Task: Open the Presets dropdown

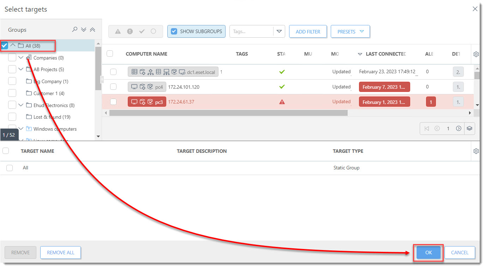Action: tap(350, 31)
